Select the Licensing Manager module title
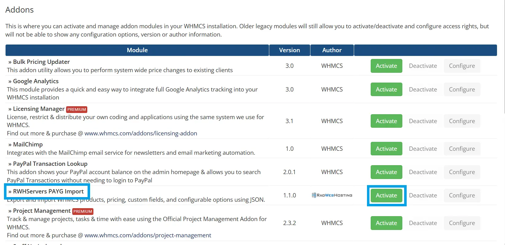505x245 pixels. click(x=39, y=109)
